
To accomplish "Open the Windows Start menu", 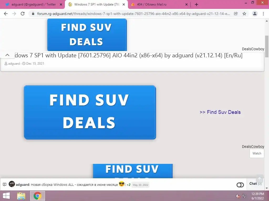I will coord(6,196).
